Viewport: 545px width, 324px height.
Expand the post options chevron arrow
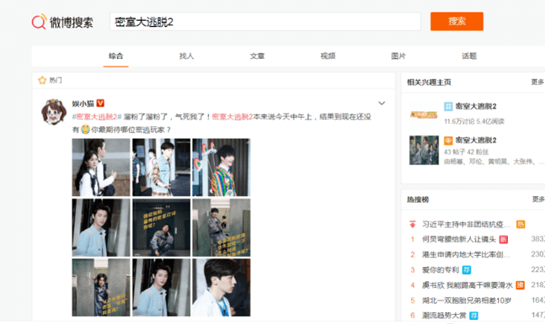pos(382,104)
